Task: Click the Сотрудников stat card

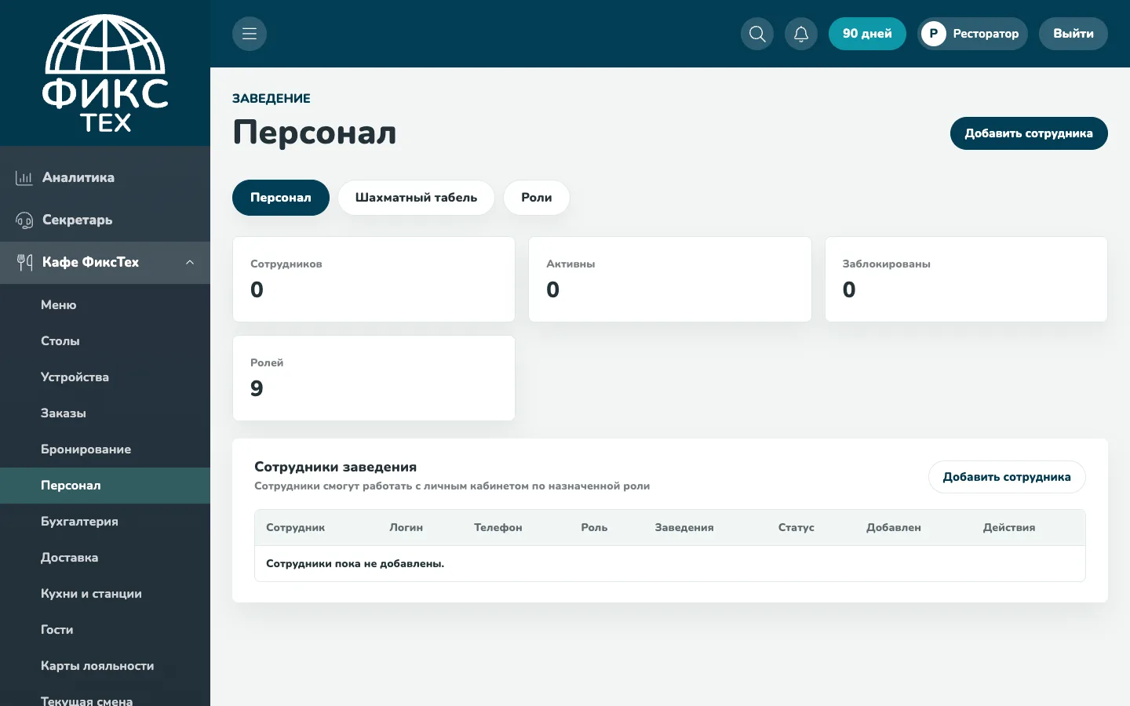Action: pyautogui.click(x=374, y=279)
